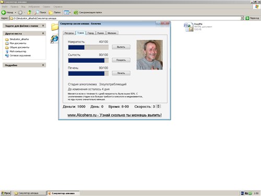Collapse the Other Places panel

pyautogui.click(x=43, y=33)
